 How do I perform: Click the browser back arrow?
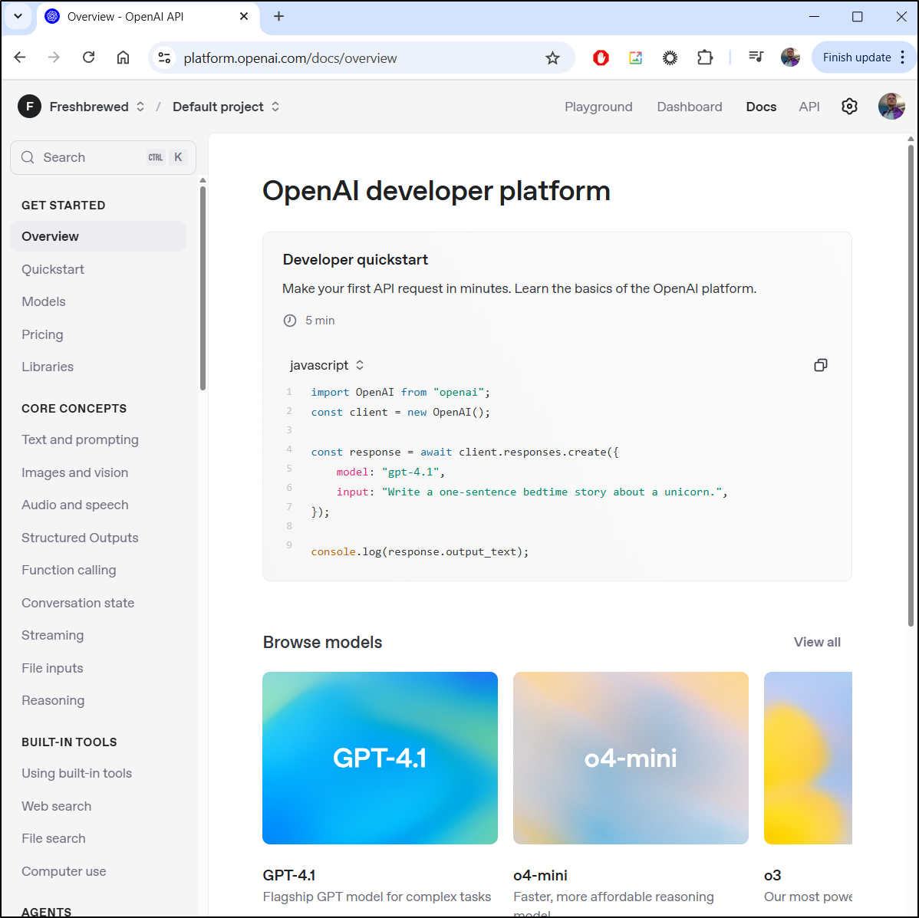point(20,58)
